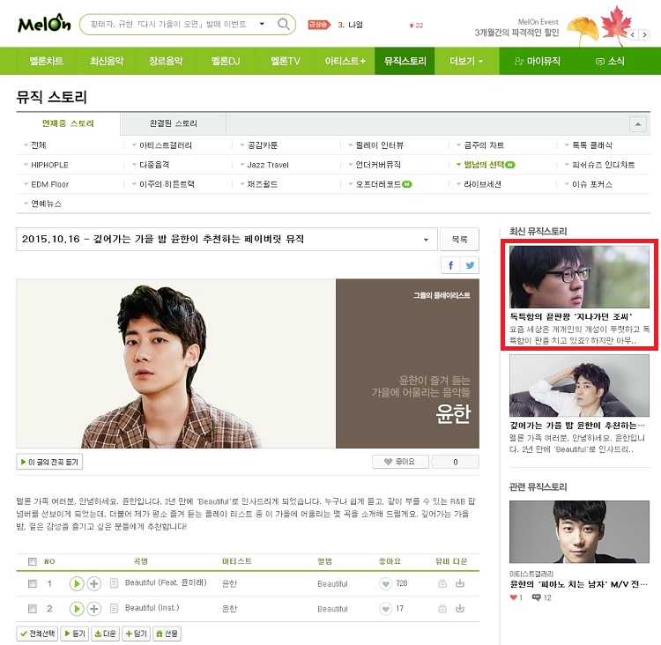Image resolution: width=661 pixels, height=645 pixels.
Task: Collapse the story category list
Action: point(638,124)
